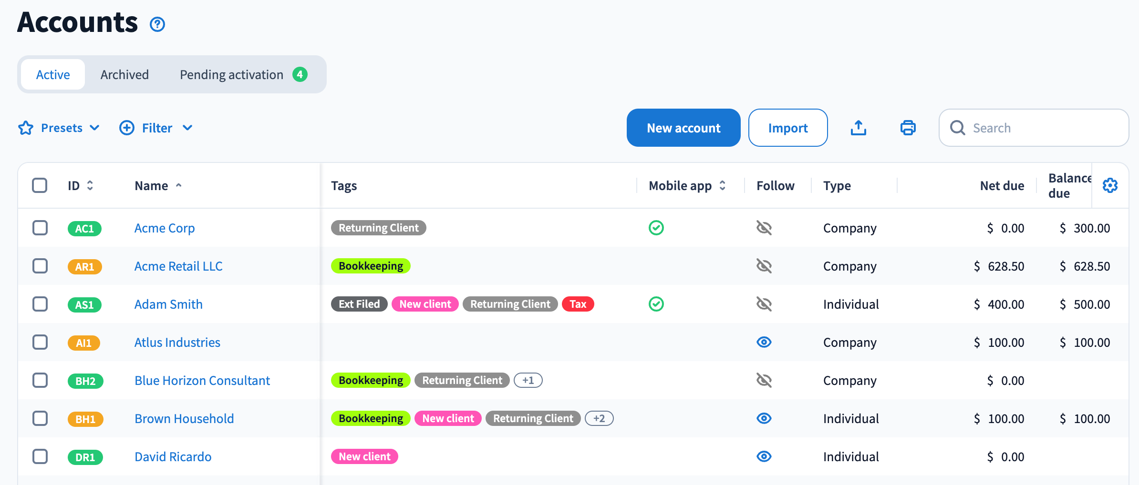Open table column settings gear
The width and height of the screenshot is (1139, 485).
tap(1110, 185)
